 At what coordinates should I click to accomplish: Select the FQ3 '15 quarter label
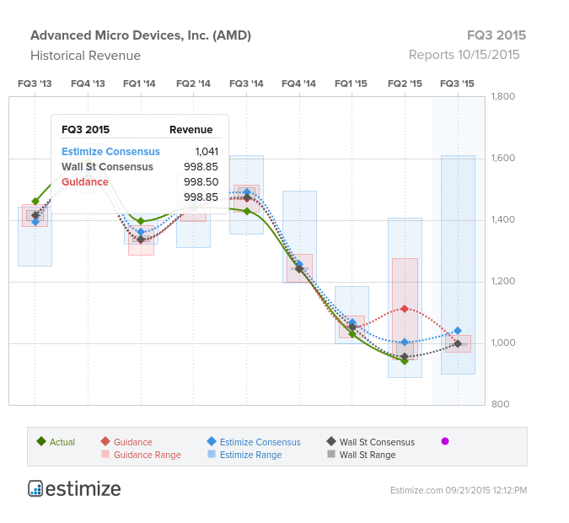pyautogui.click(x=457, y=84)
